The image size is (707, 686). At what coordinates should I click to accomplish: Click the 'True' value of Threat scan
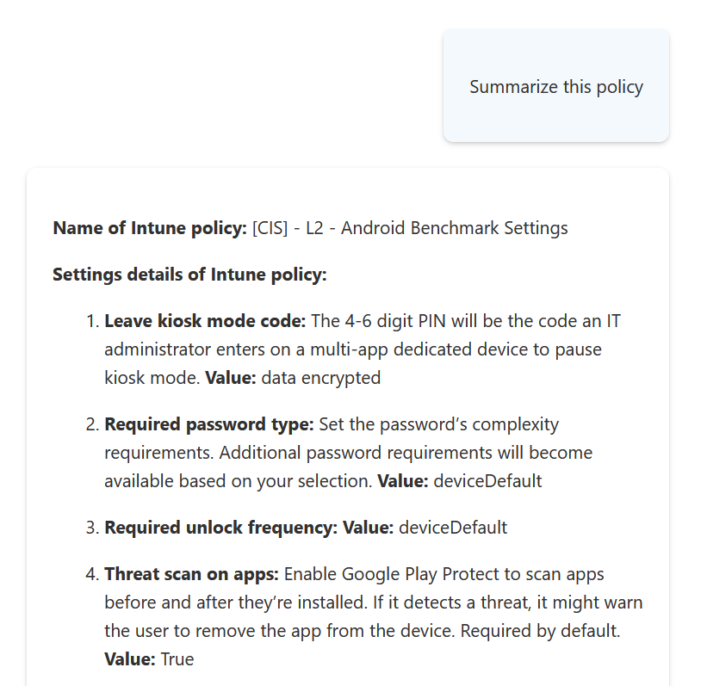pos(177,659)
